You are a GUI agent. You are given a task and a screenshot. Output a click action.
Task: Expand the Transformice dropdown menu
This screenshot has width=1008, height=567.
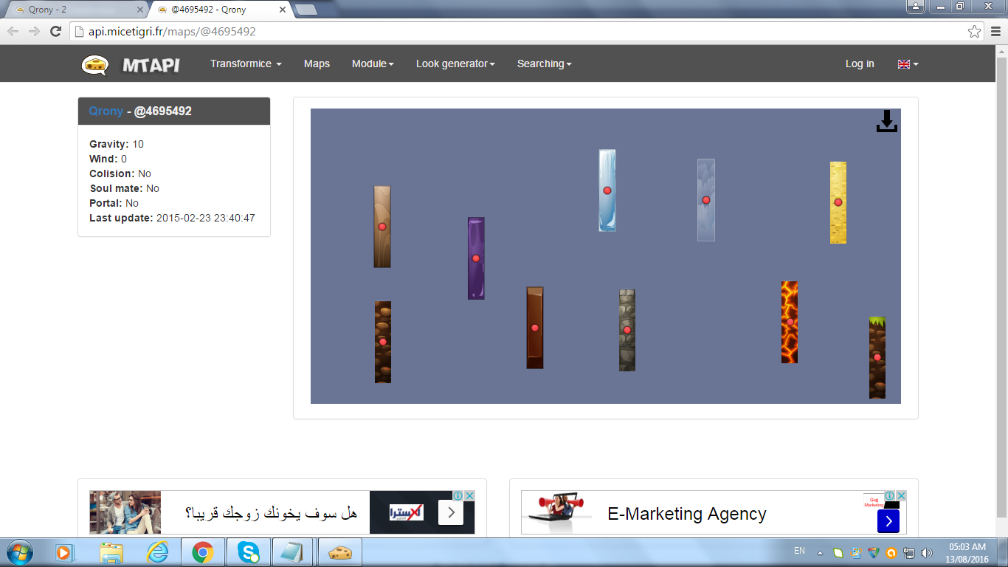click(x=246, y=64)
